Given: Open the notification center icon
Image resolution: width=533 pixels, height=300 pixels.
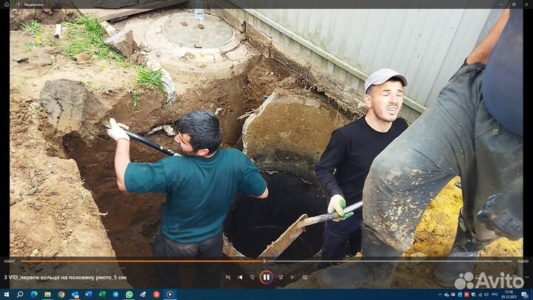Looking at the screenshot, I should (525, 294).
